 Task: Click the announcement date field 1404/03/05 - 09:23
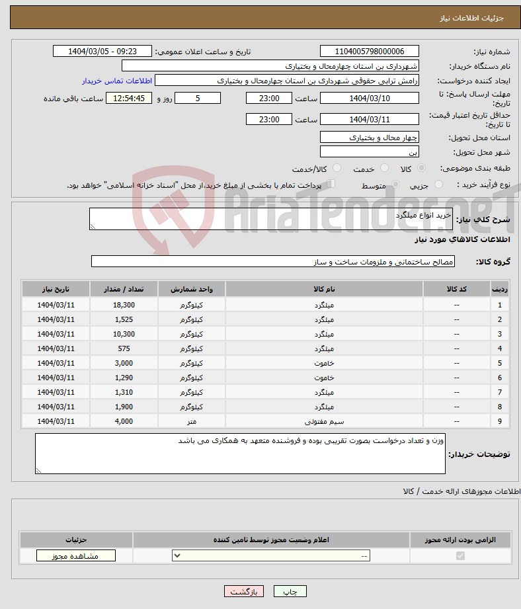point(102,52)
